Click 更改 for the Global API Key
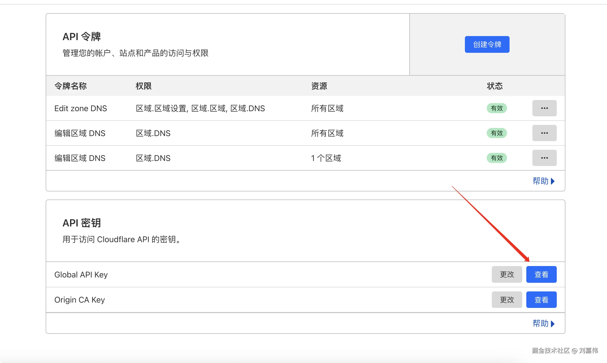Viewport: 607px width, 363px height. click(507, 274)
